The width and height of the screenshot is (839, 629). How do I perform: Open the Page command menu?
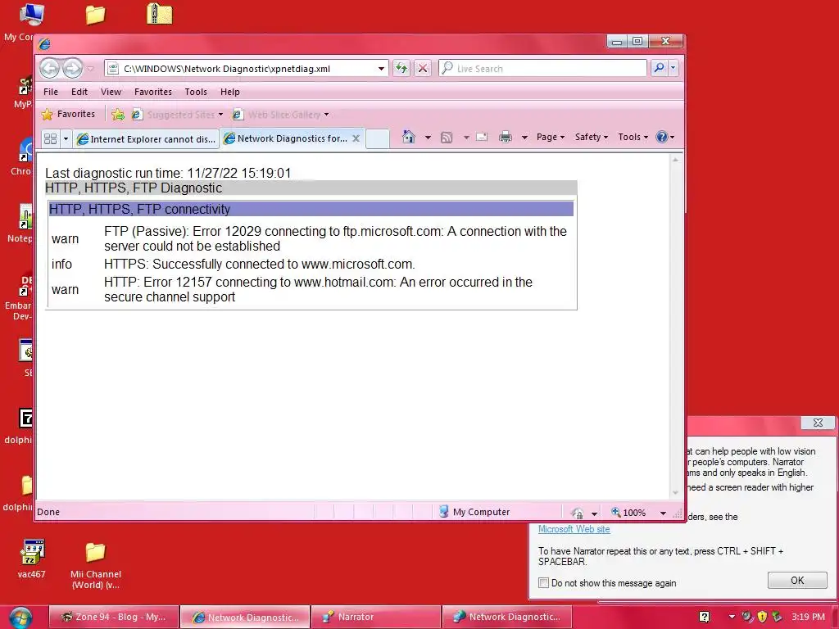coord(551,137)
